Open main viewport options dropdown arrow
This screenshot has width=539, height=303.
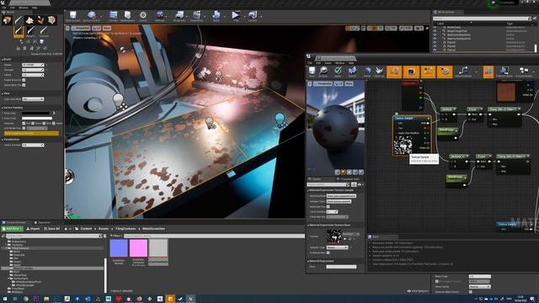pyautogui.click(x=67, y=28)
